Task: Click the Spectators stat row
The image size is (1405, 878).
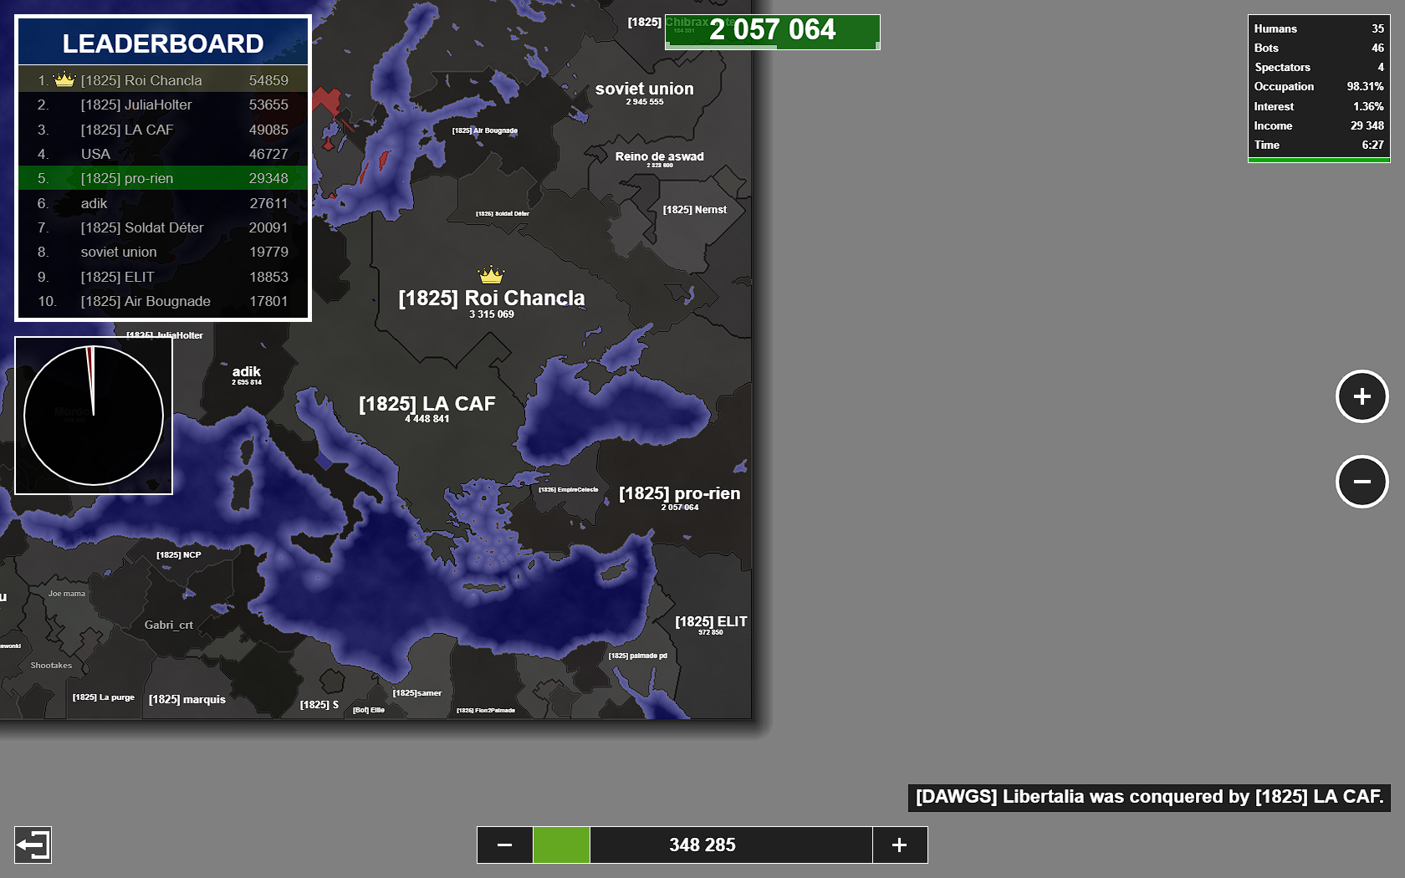Action: point(1319,67)
